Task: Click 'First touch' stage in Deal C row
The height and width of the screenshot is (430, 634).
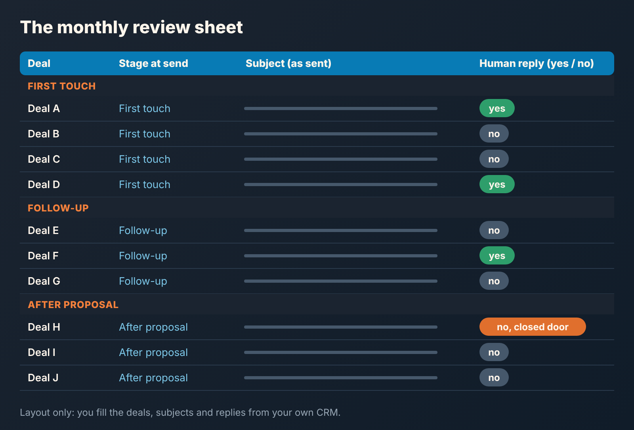Action: pos(145,159)
